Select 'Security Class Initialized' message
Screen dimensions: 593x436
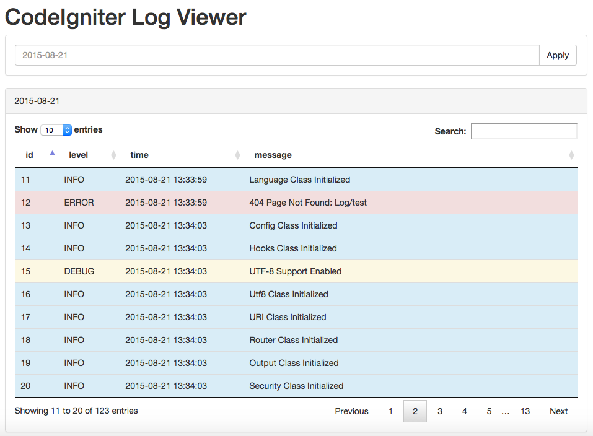tap(296, 386)
